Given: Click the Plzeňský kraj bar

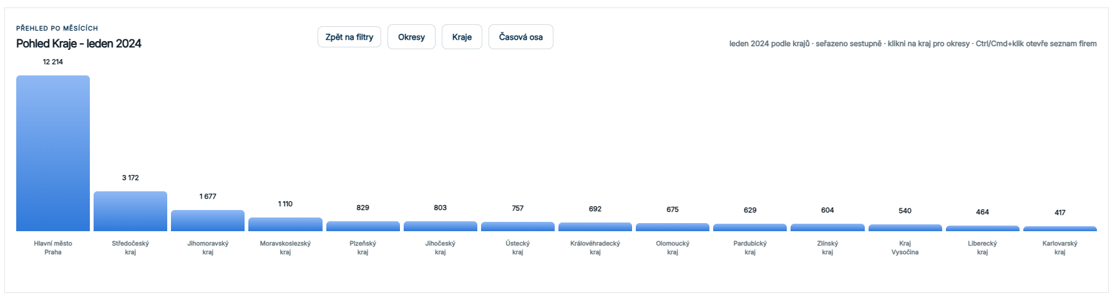Looking at the screenshot, I should (x=363, y=226).
